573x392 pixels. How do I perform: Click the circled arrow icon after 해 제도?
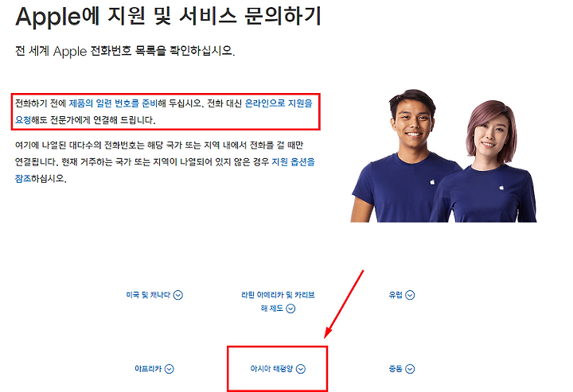(290, 309)
